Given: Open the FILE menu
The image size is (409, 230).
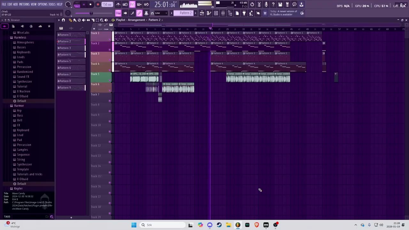Looking at the screenshot, I should coord(4,4).
